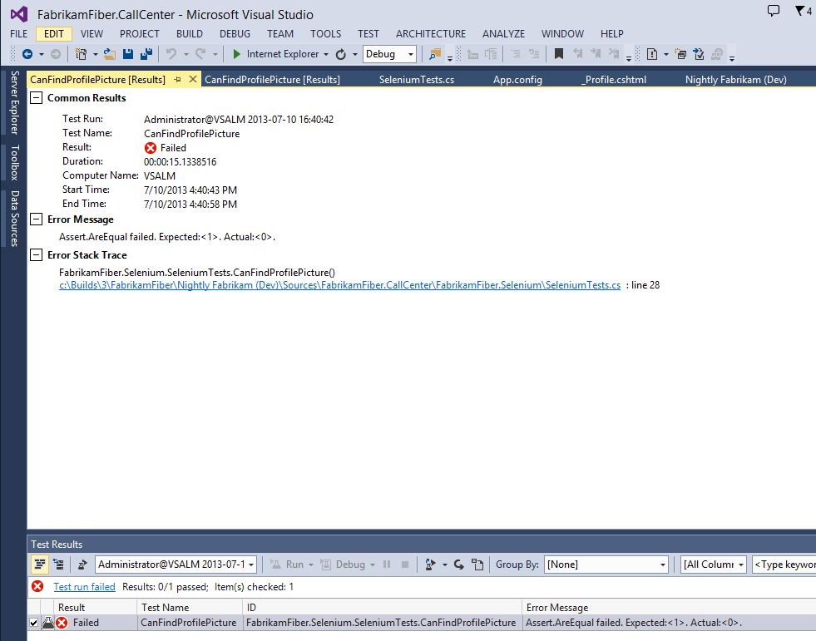The width and height of the screenshot is (816, 641).
Task: Click the Save floppy disk icon
Action: coord(128,54)
